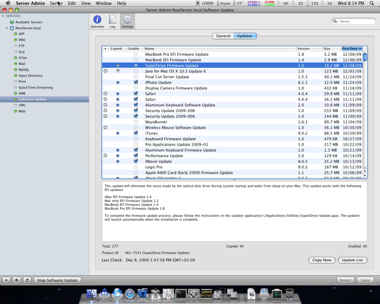Open Console warning icon in Dock

coord(206,293)
